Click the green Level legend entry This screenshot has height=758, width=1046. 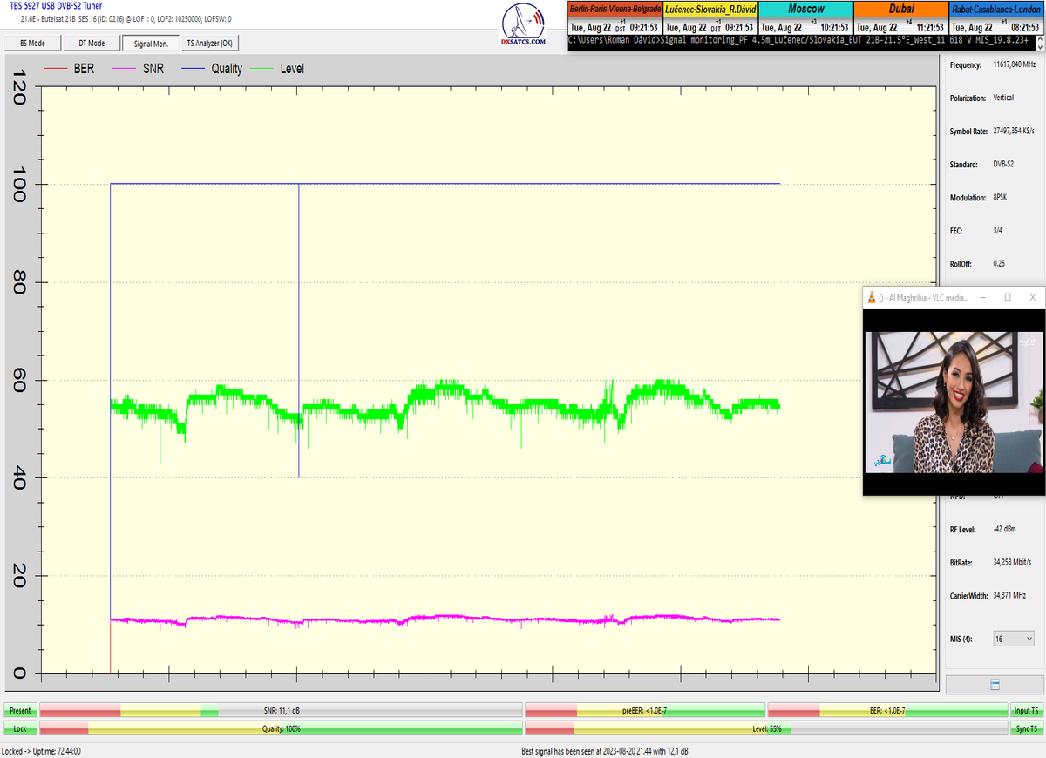pos(277,69)
